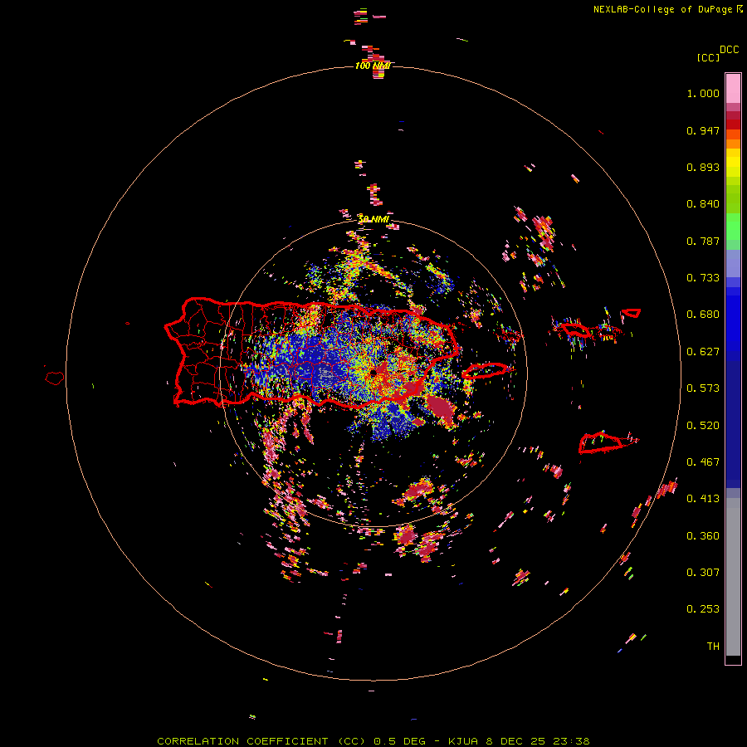Click the 0.360 color scale value
The width and height of the screenshot is (747, 747).
pos(703,536)
